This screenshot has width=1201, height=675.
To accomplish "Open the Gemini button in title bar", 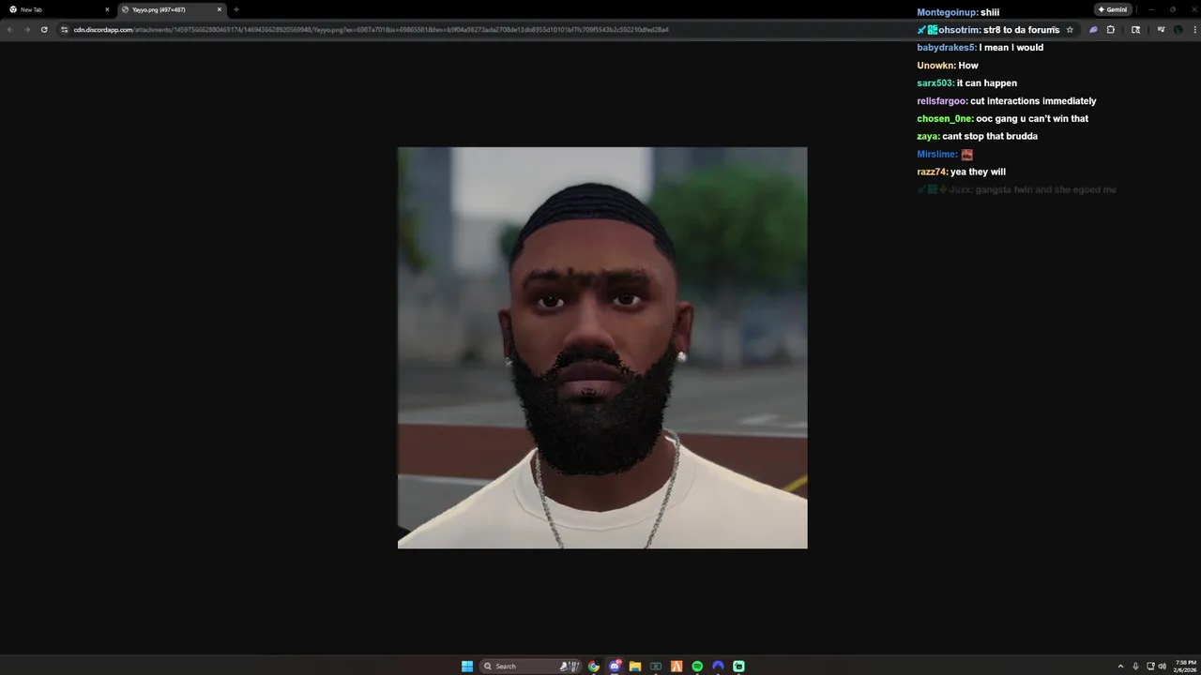I will (1112, 9).
